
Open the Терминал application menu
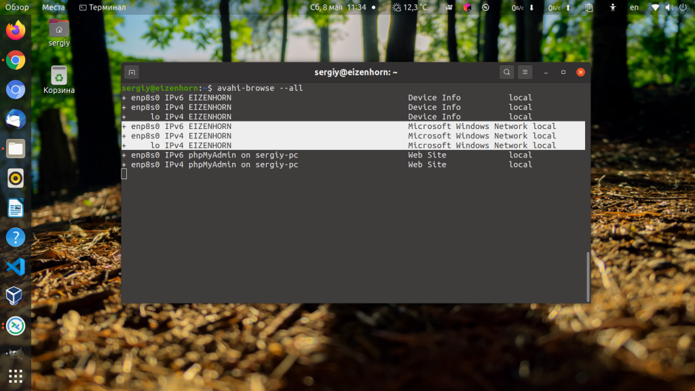click(102, 7)
